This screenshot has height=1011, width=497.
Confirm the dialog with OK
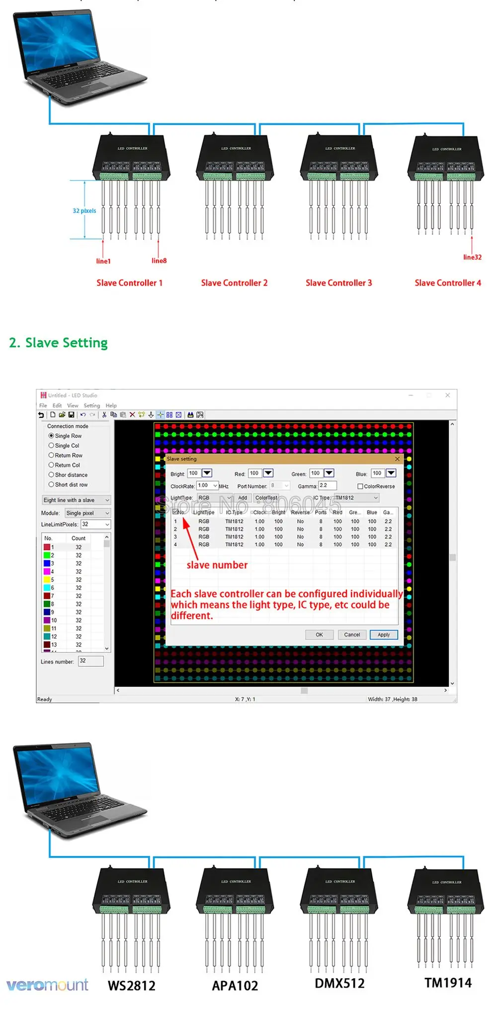tap(319, 634)
